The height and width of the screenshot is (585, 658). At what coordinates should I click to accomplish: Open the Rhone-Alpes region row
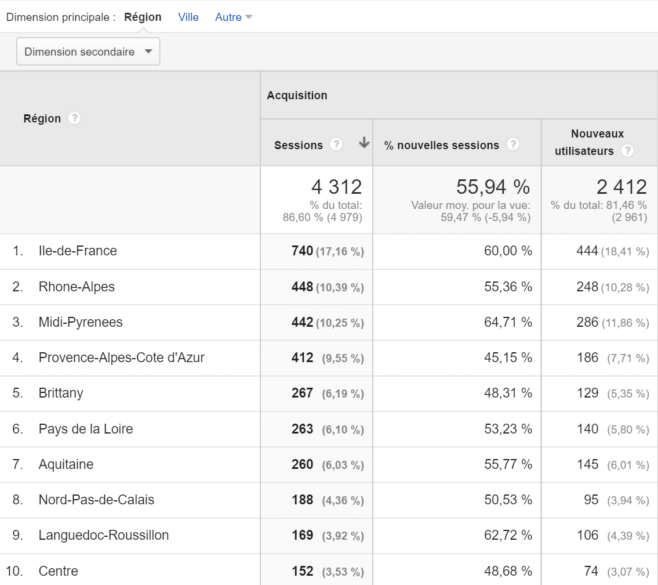[x=77, y=287]
